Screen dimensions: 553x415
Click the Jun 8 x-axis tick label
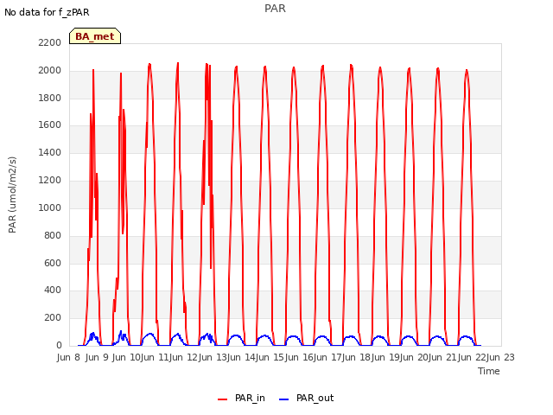pos(68,357)
